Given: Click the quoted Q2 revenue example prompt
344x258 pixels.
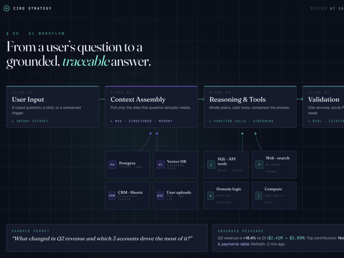Looking at the screenshot, I should click(102, 239).
